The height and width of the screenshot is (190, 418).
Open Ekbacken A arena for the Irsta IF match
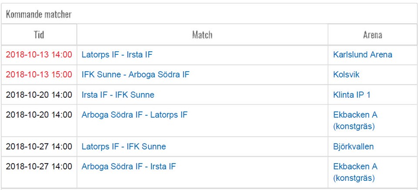355,172
